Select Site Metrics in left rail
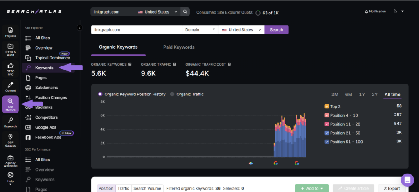Screen dimensions: 419x192 pyautogui.click(x=10, y=104)
